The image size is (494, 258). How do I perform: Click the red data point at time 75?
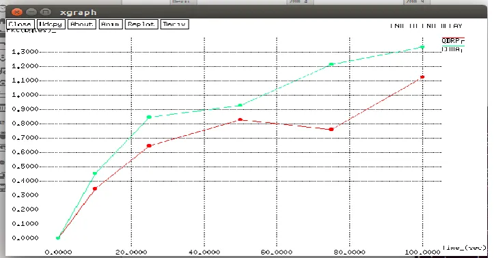point(331,129)
